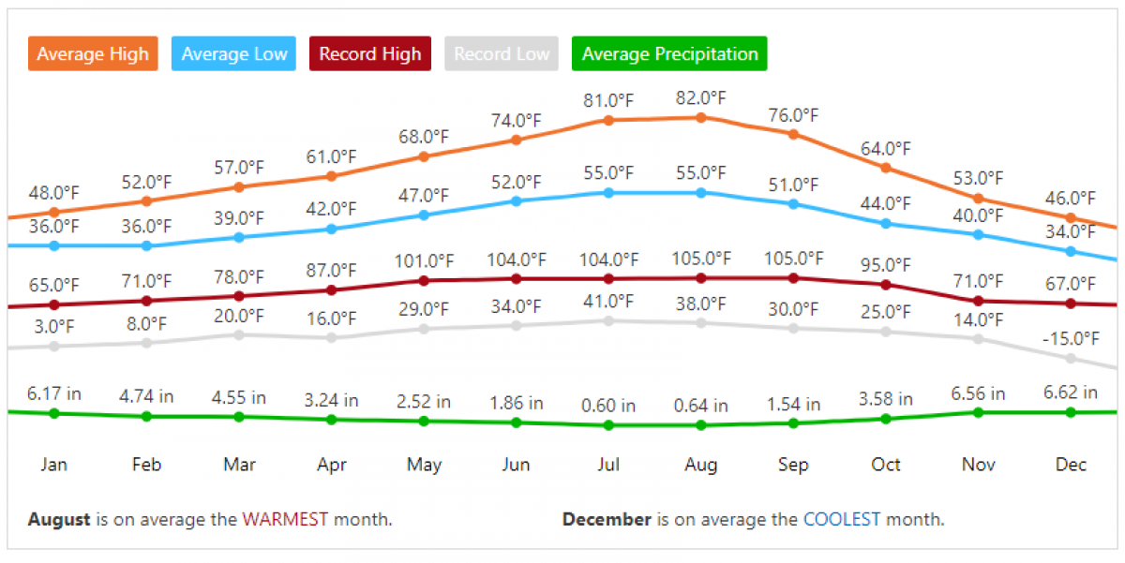
Task: Select the December record low data point
Action: (1071, 358)
